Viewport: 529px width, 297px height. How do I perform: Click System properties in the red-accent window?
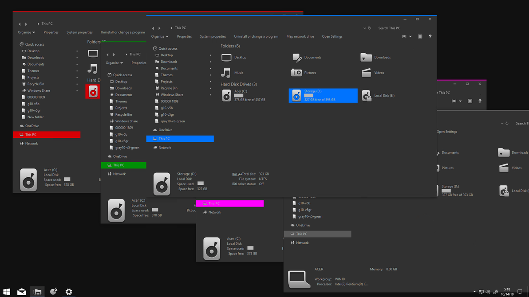point(79,32)
